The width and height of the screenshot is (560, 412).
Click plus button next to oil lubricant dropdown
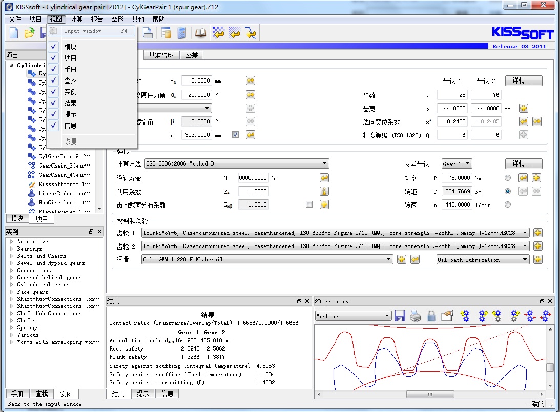pos(402,259)
